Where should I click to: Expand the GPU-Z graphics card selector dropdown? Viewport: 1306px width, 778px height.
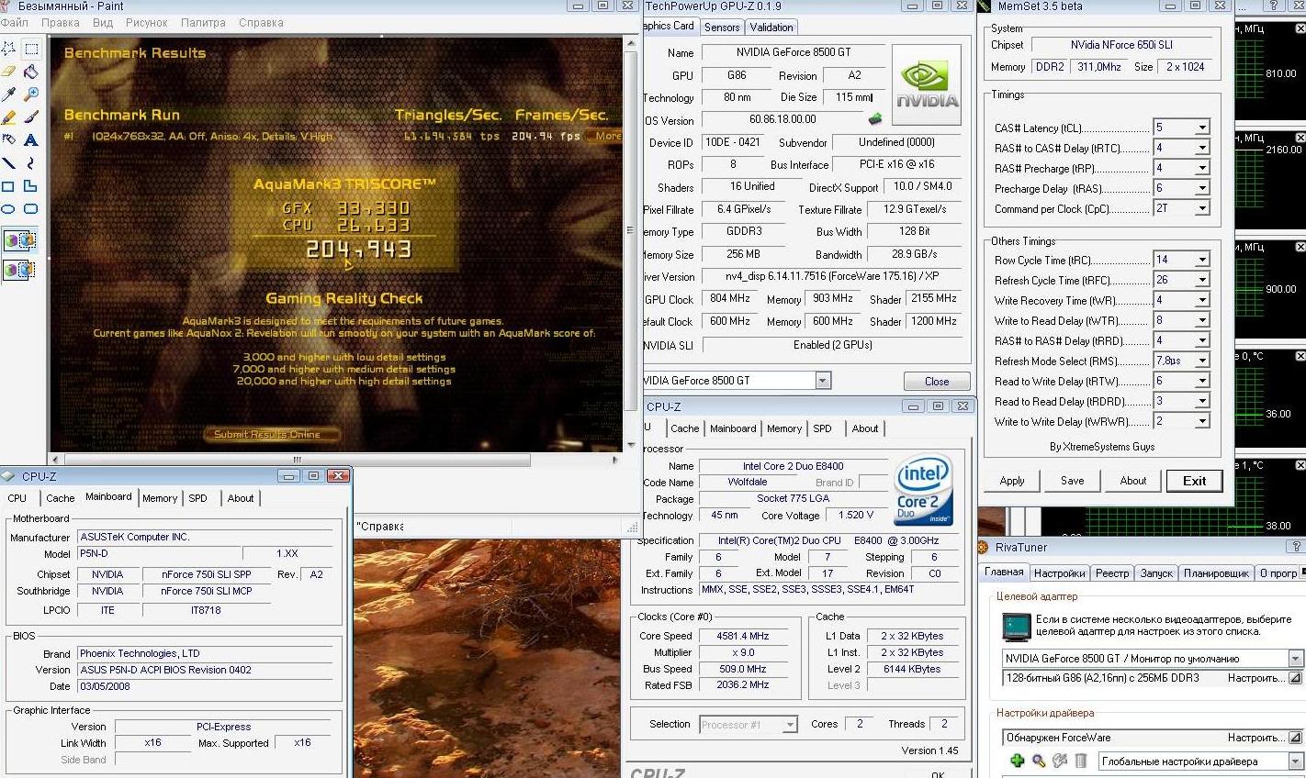(x=822, y=380)
